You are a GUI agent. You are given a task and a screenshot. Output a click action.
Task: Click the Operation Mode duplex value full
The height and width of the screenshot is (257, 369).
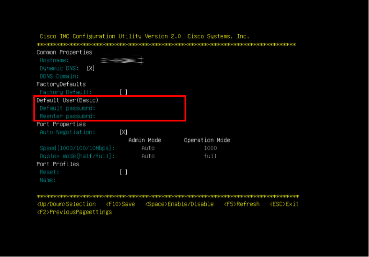click(x=210, y=156)
